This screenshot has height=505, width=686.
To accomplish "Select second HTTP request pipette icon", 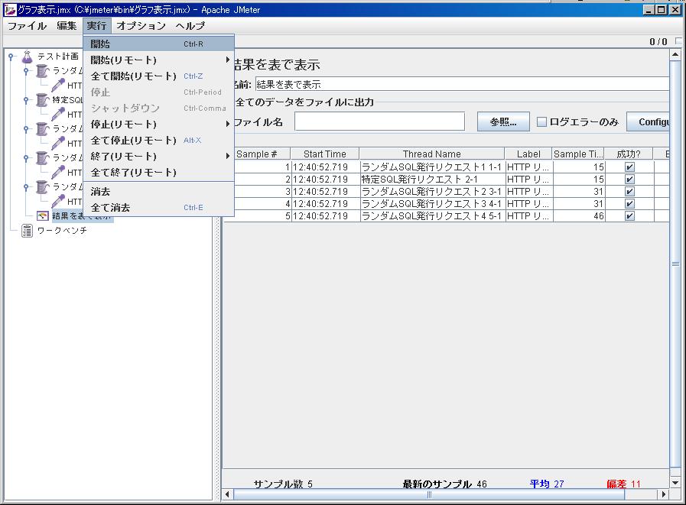I will pos(58,114).
